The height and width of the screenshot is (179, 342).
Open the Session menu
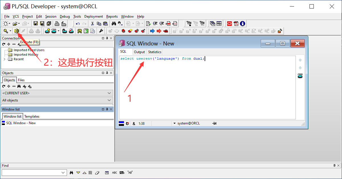(x=51, y=16)
